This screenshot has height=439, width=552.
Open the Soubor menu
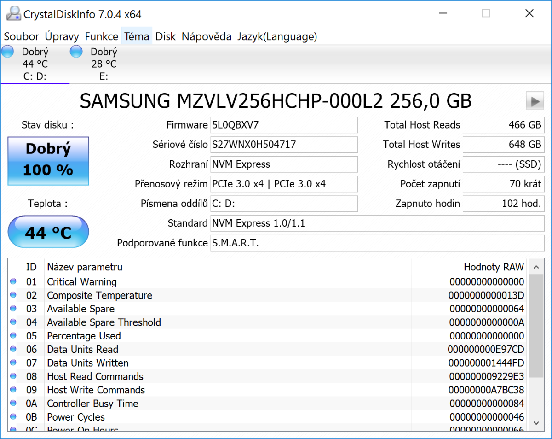(21, 36)
